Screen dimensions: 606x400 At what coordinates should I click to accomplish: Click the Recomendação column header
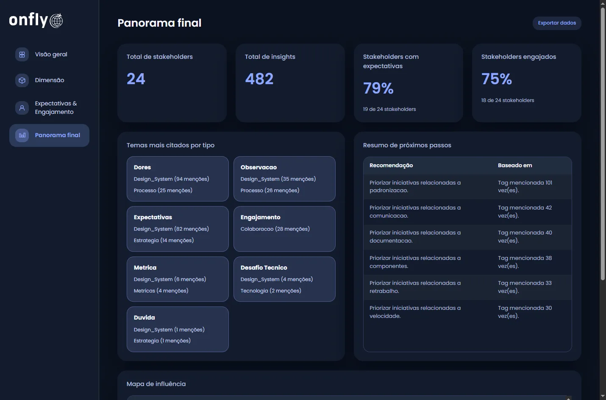click(391, 166)
